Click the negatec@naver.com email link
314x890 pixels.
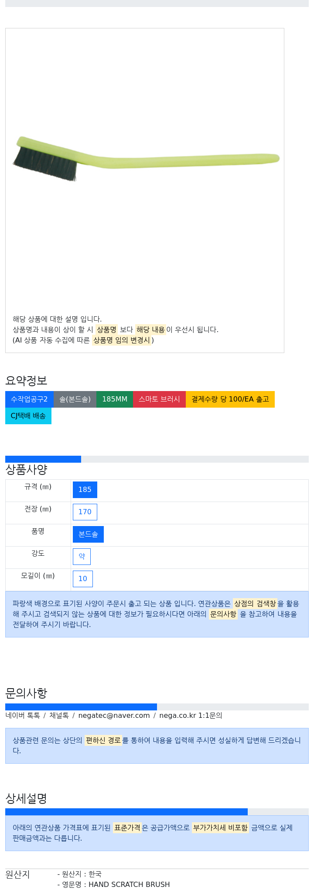[x=114, y=715]
